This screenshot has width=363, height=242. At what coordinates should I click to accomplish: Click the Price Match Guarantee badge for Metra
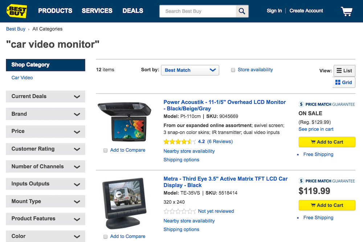point(327,181)
